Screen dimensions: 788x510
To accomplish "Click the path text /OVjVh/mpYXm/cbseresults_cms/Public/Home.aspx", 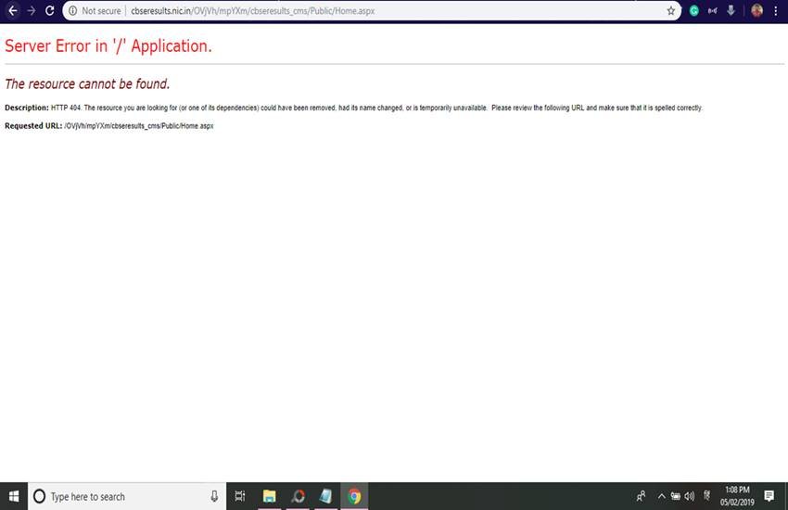I will (x=139, y=125).
